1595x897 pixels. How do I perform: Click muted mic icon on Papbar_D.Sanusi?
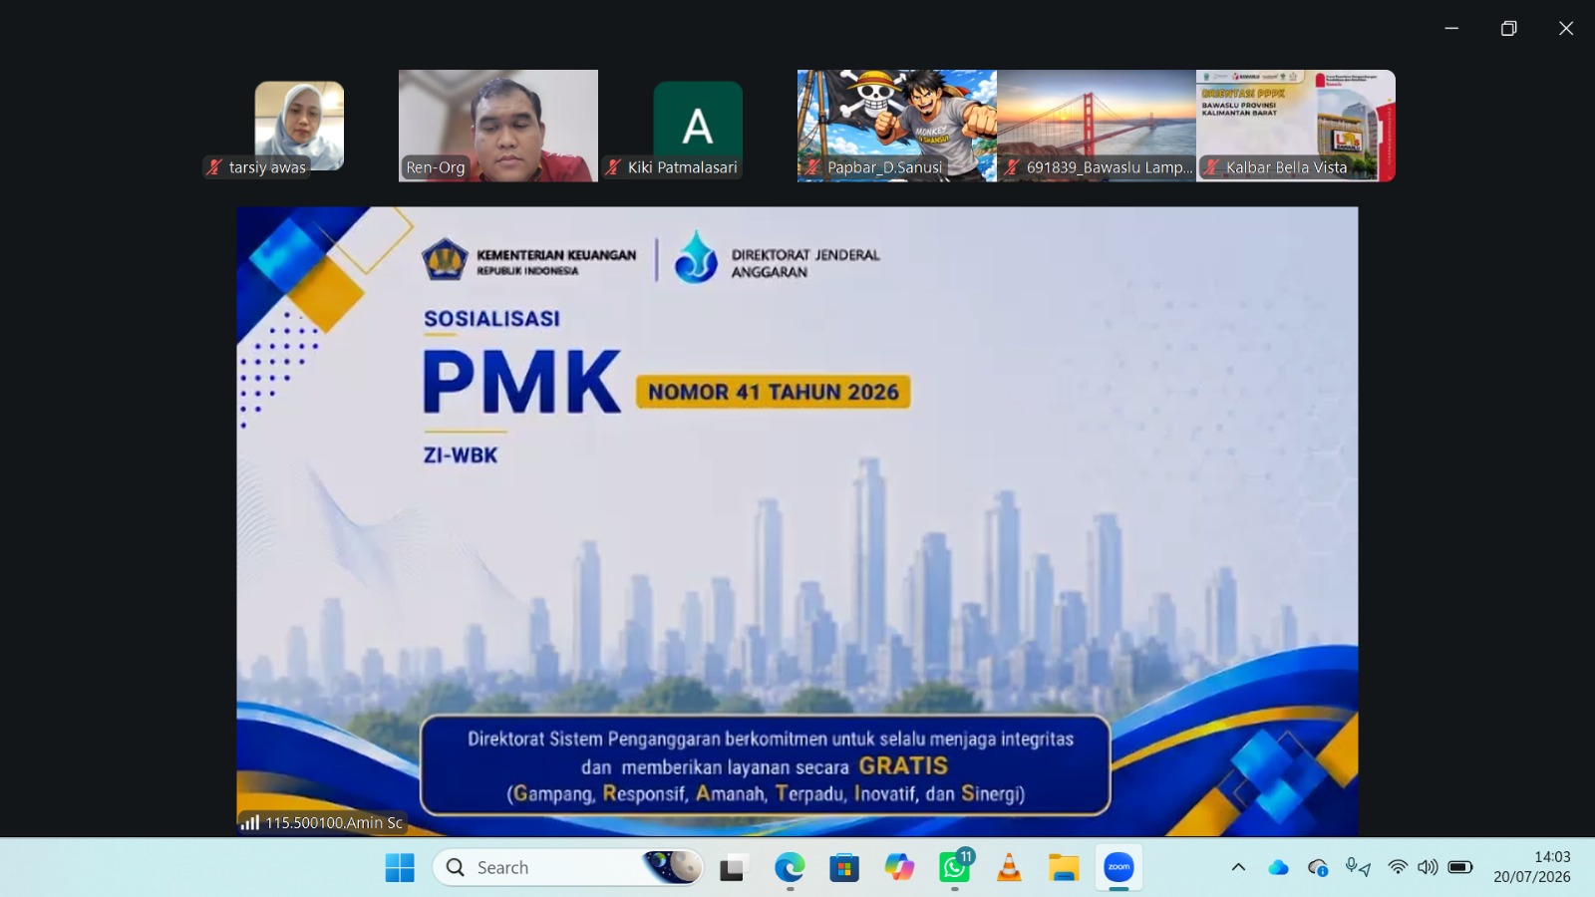(x=812, y=167)
